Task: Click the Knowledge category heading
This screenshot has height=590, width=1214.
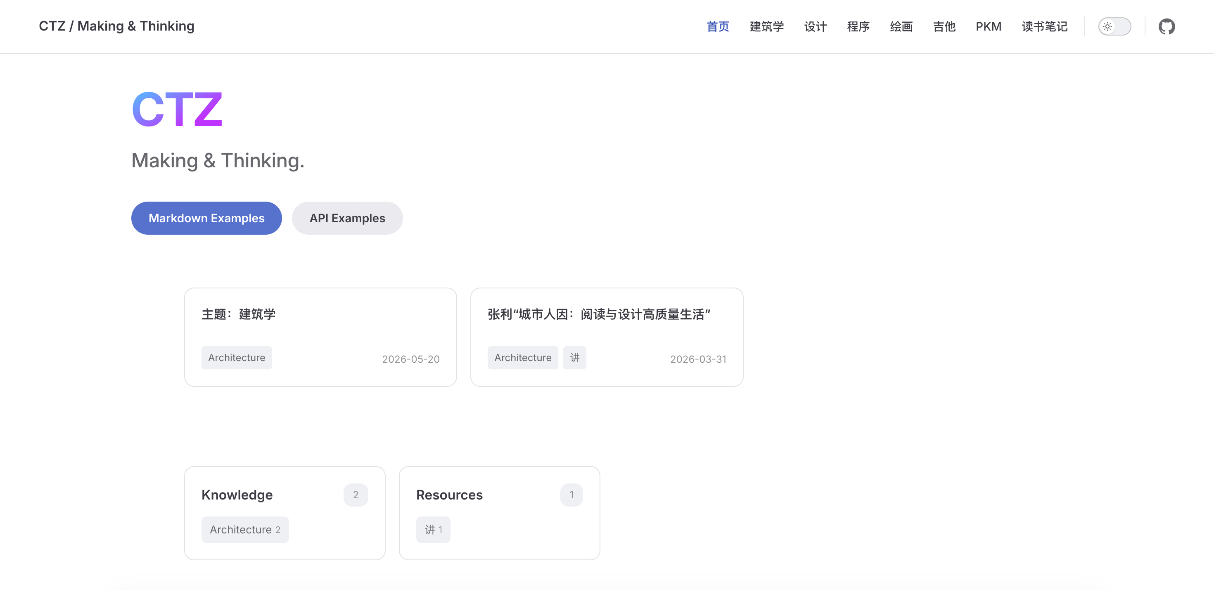Action: [237, 495]
